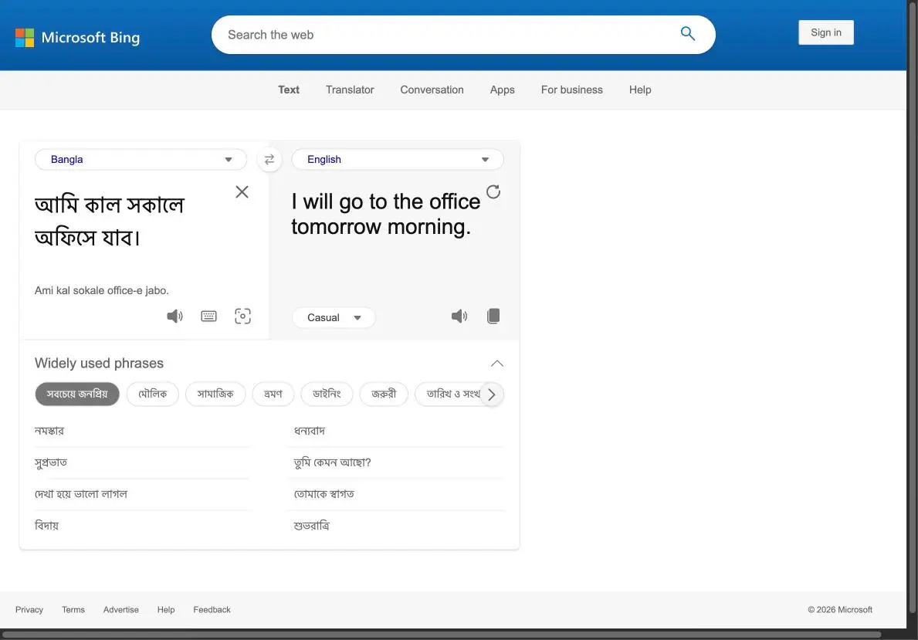Image resolution: width=918 pixels, height=640 pixels.
Task: Swap source and target languages
Action: click(269, 159)
